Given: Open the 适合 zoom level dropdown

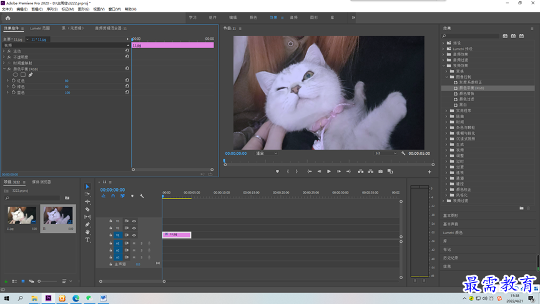Looking at the screenshot, I should pyautogui.click(x=266, y=153).
